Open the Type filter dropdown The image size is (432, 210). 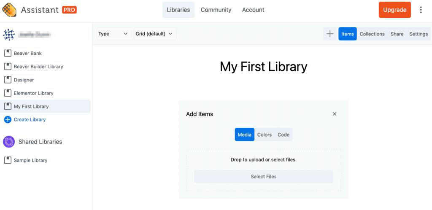pyautogui.click(x=113, y=34)
